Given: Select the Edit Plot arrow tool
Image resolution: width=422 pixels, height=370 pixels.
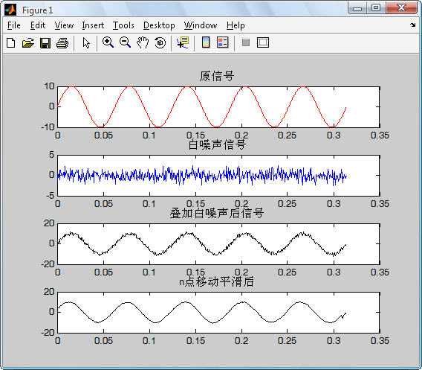Looking at the screenshot, I should [x=86, y=43].
